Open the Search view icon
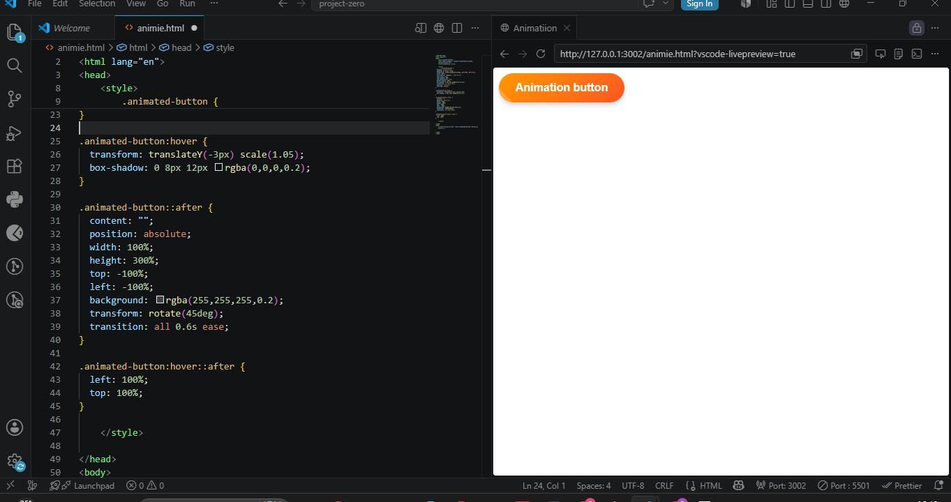951x502 pixels. click(x=15, y=66)
